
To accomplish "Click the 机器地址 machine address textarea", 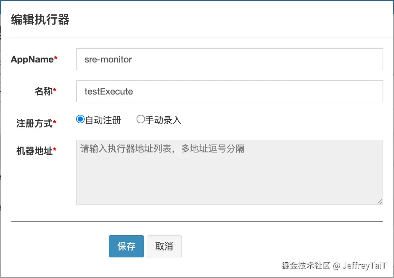I will pos(229,172).
